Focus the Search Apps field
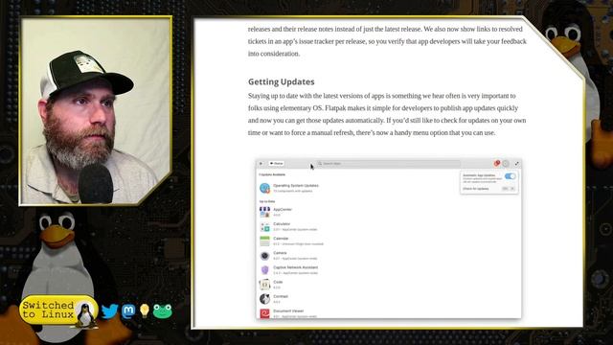This screenshot has width=613, height=345. 388,164
